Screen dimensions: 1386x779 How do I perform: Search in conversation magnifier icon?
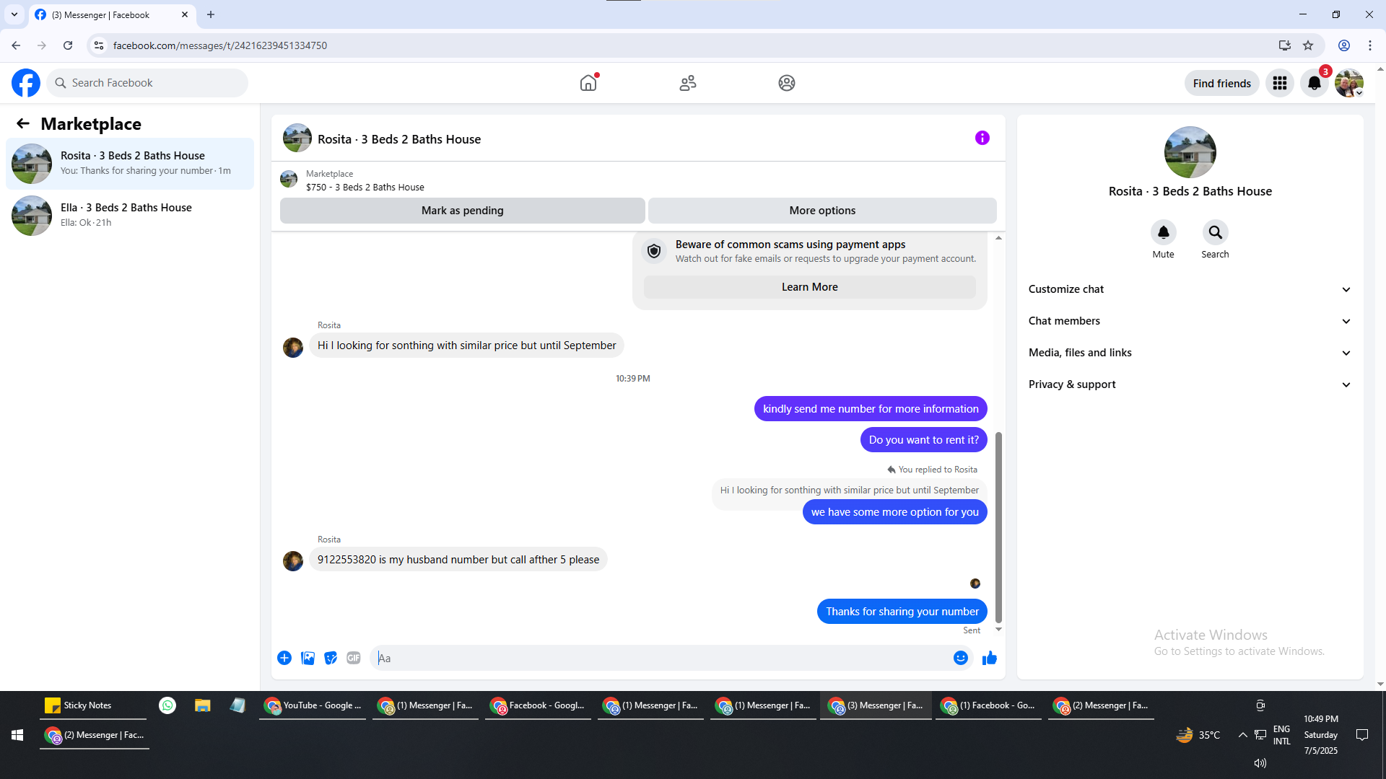click(1215, 233)
